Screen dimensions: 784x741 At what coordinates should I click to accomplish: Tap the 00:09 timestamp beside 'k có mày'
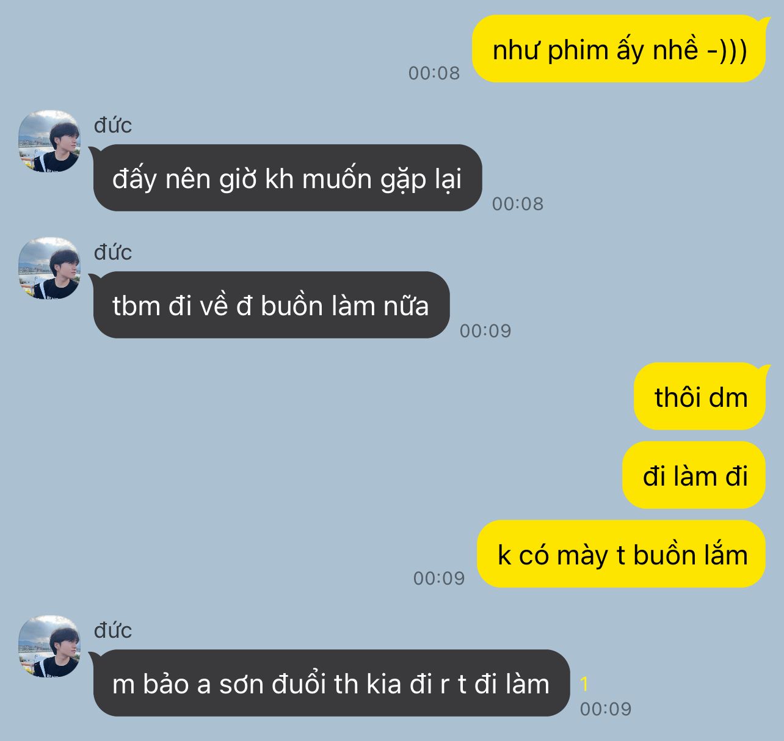coord(439,578)
